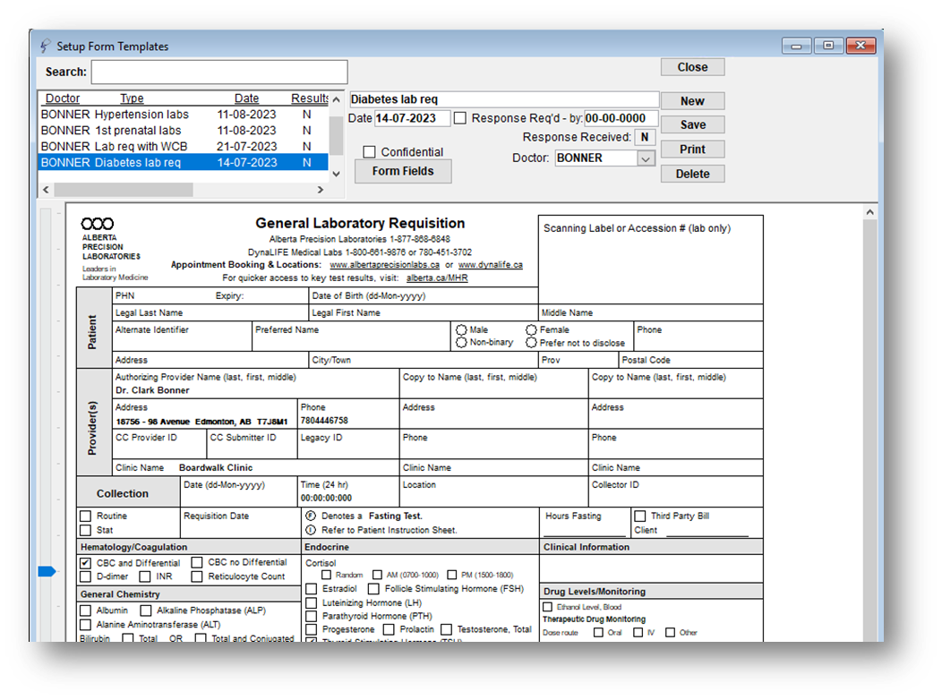
Task: Enable the Confidential checkbox
Action: (x=370, y=152)
